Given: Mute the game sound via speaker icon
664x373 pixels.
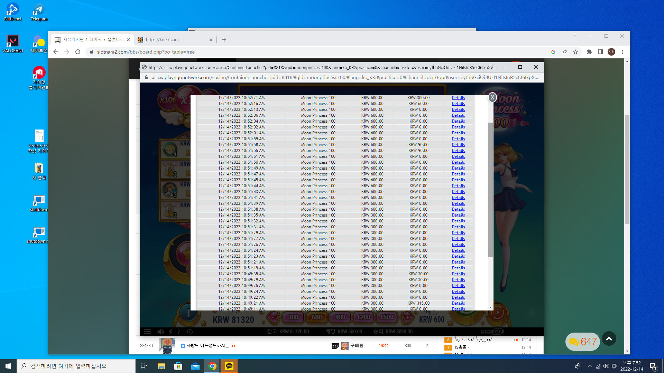Looking at the screenshot, I should [x=160, y=332].
